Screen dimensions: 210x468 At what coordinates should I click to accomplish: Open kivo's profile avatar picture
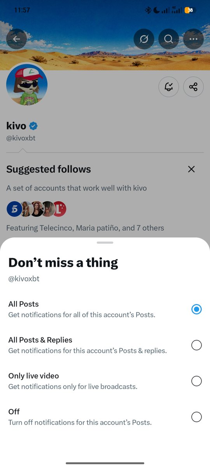pyautogui.click(x=27, y=85)
